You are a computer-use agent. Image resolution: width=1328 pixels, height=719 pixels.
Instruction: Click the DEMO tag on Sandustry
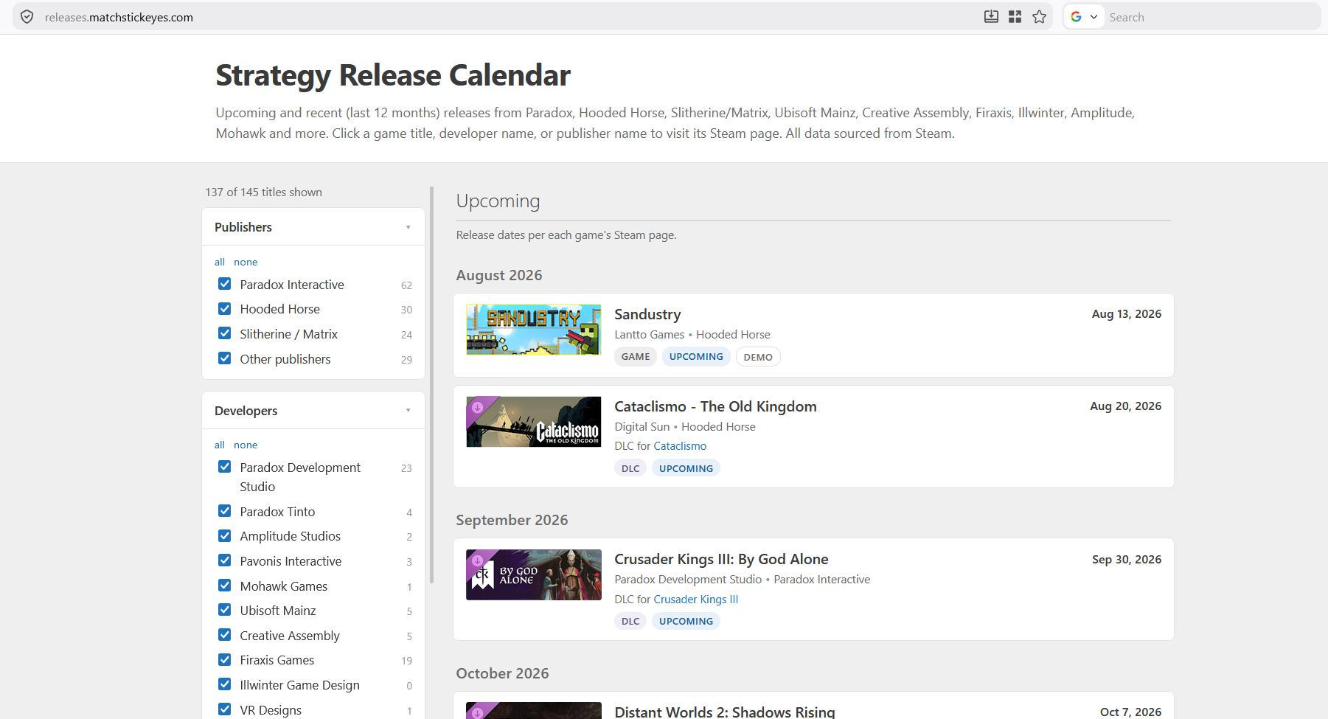pos(758,357)
